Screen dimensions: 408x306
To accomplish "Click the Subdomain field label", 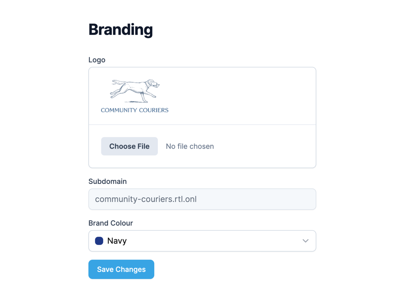I will point(107,181).
